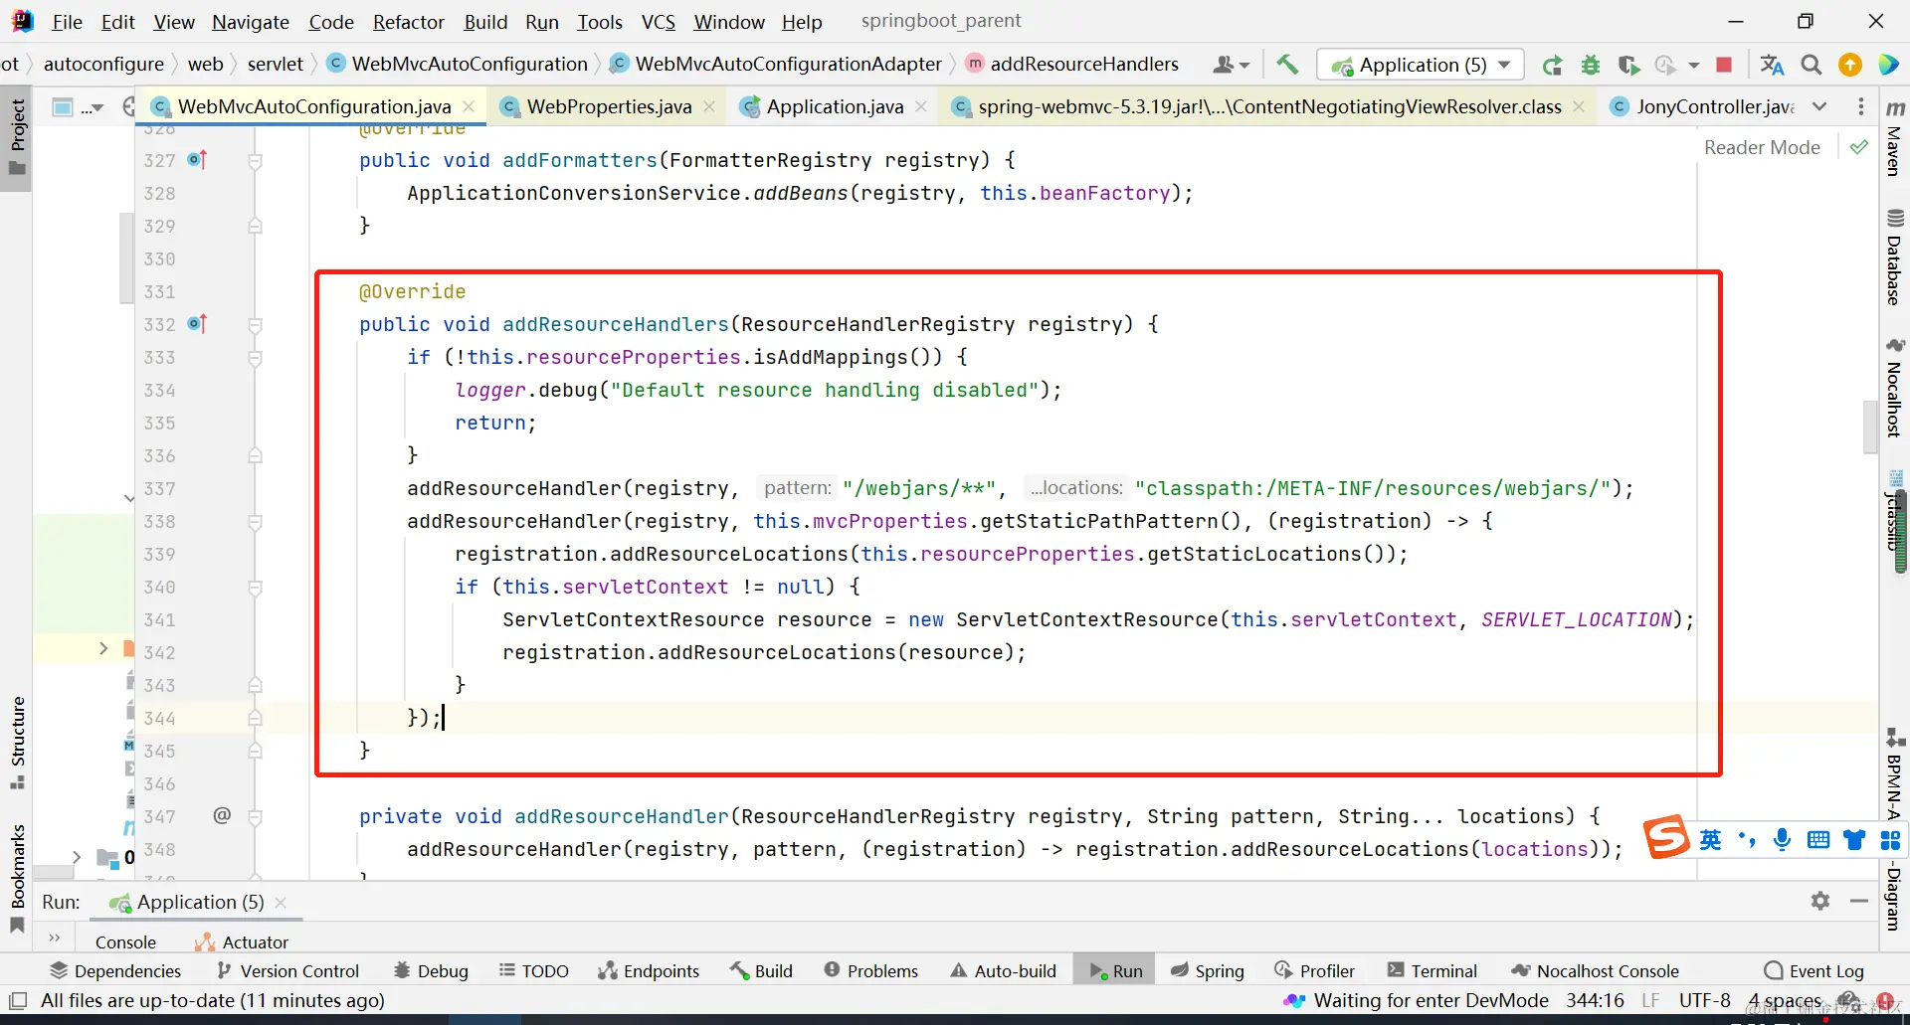Open the Sogou soft keyboard icon
The height and width of the screenshot is (1025, 1910).
(1818, 840)
